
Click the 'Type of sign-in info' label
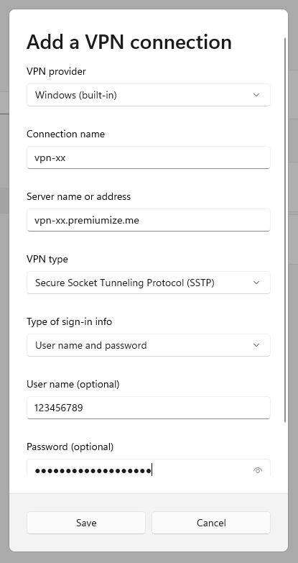click(69, 321)
